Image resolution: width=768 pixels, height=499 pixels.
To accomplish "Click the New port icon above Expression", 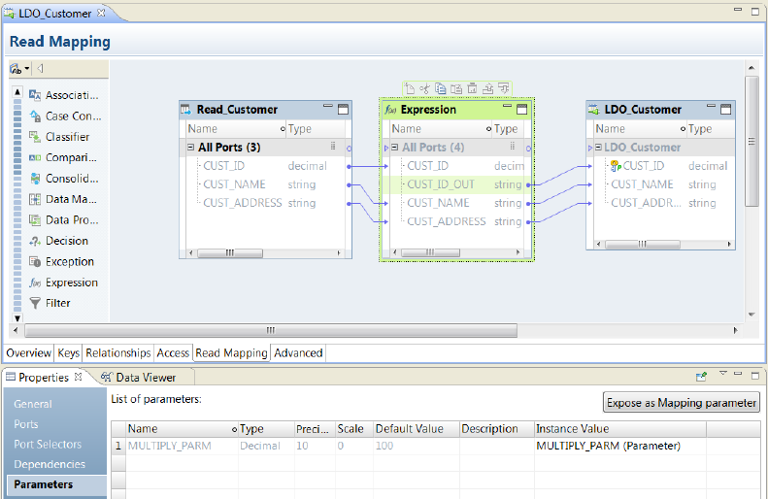I will pos(410,88).
